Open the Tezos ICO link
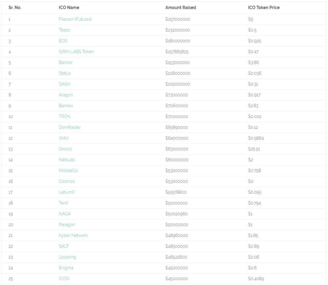 coord(64,30)
